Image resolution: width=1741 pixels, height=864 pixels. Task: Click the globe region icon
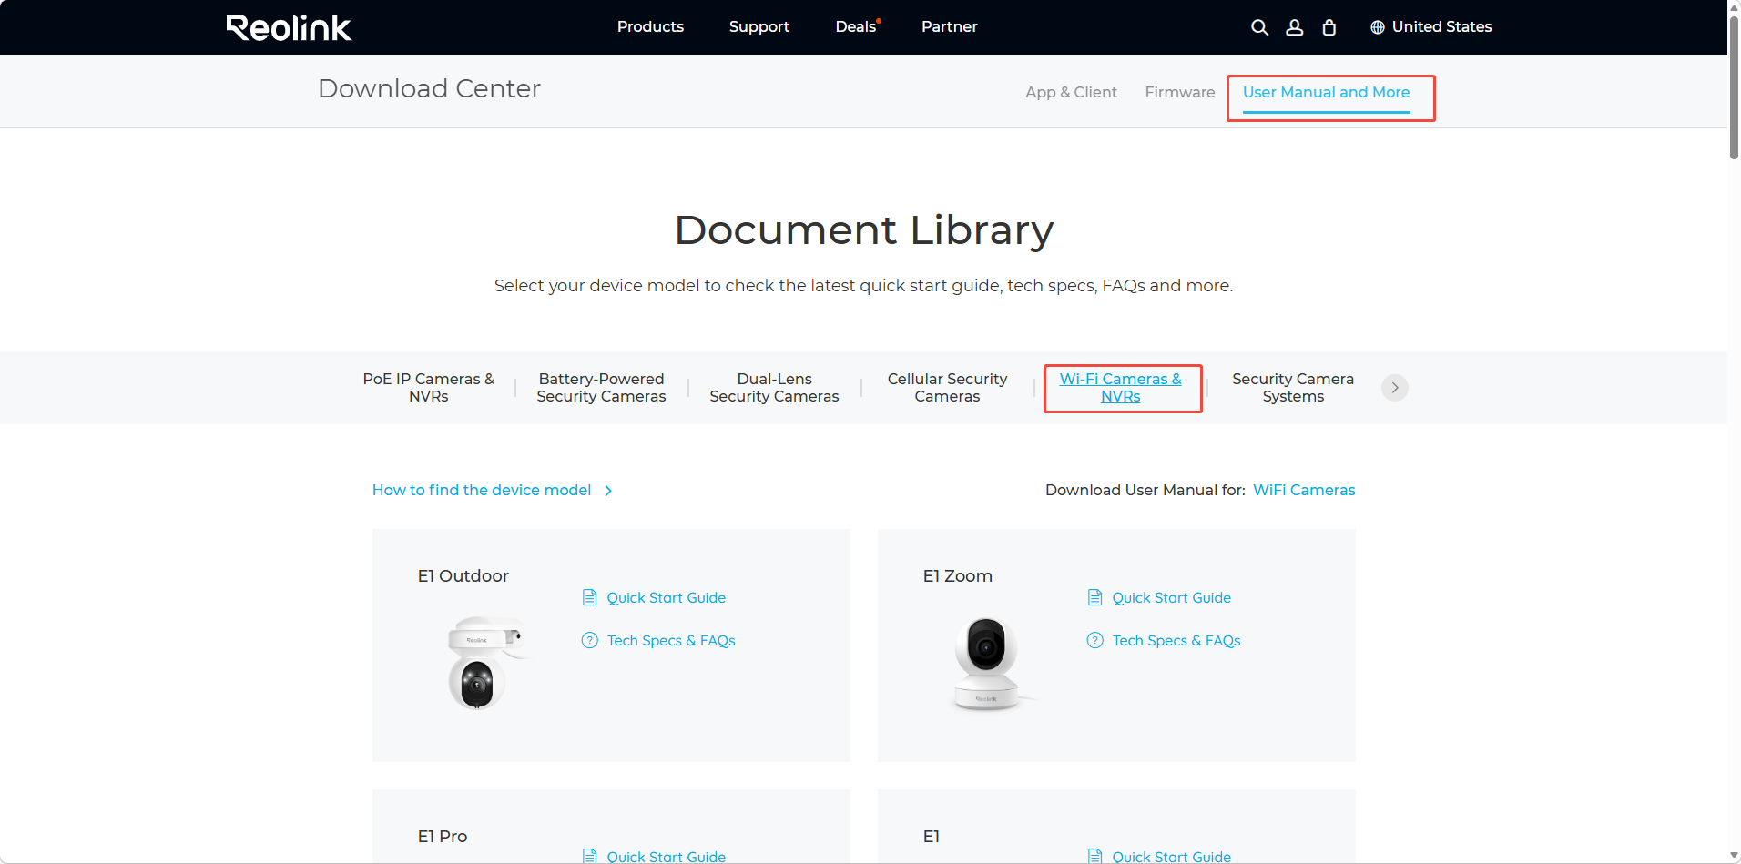(1378, 27)
